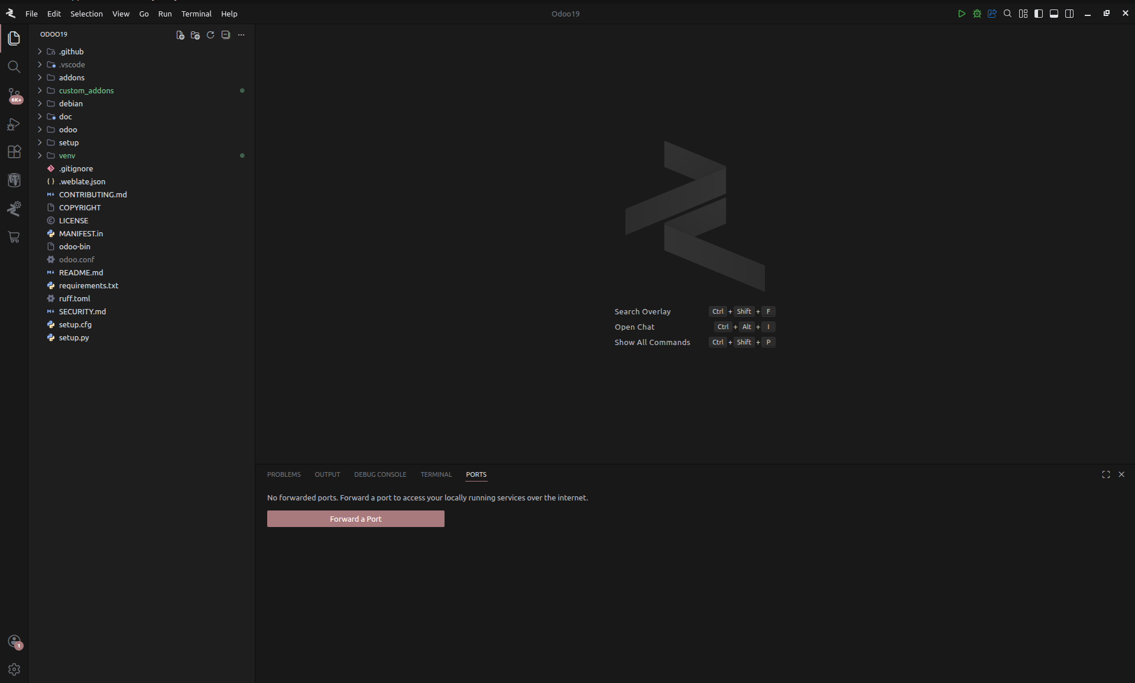Viewport: 1135px width, 683px height.
Task: Expand the setup folder chevron
Action: click(40, 142)
